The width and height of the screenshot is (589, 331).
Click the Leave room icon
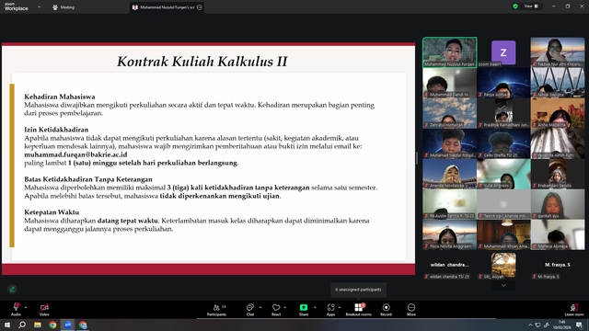pyautogui.click(x=574, y=307)
